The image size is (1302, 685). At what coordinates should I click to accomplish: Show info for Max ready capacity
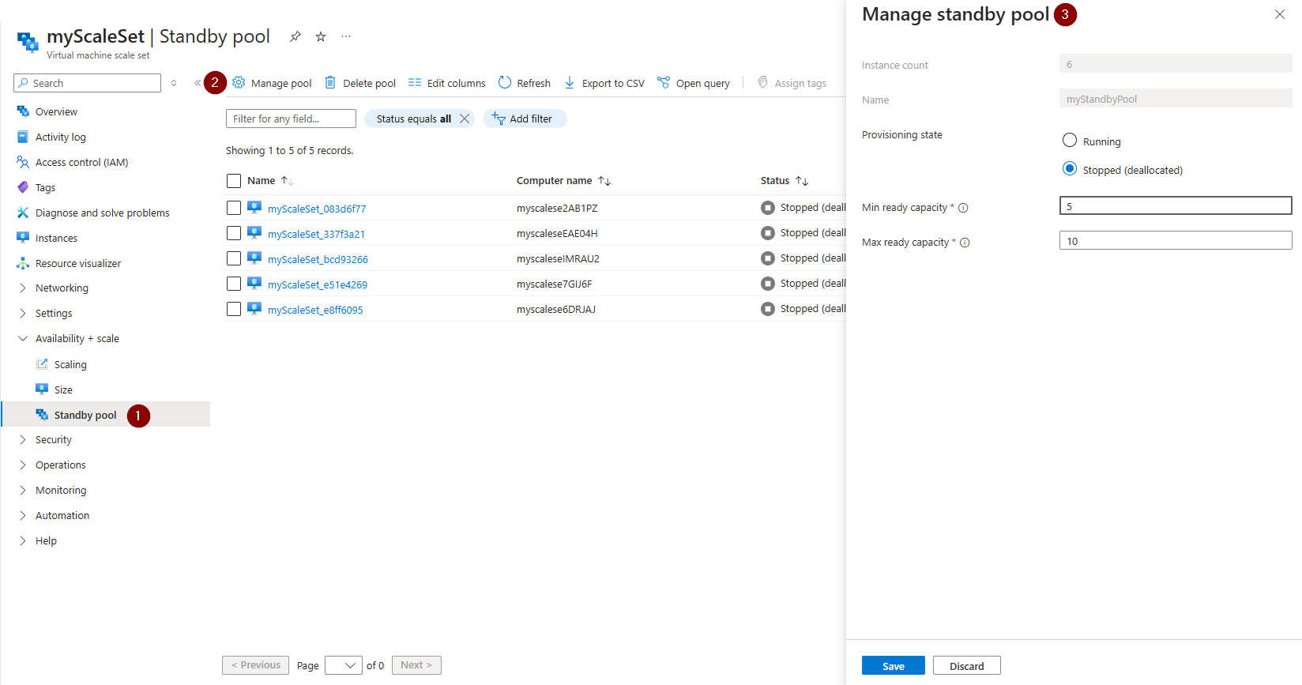(x=965, y=243)
